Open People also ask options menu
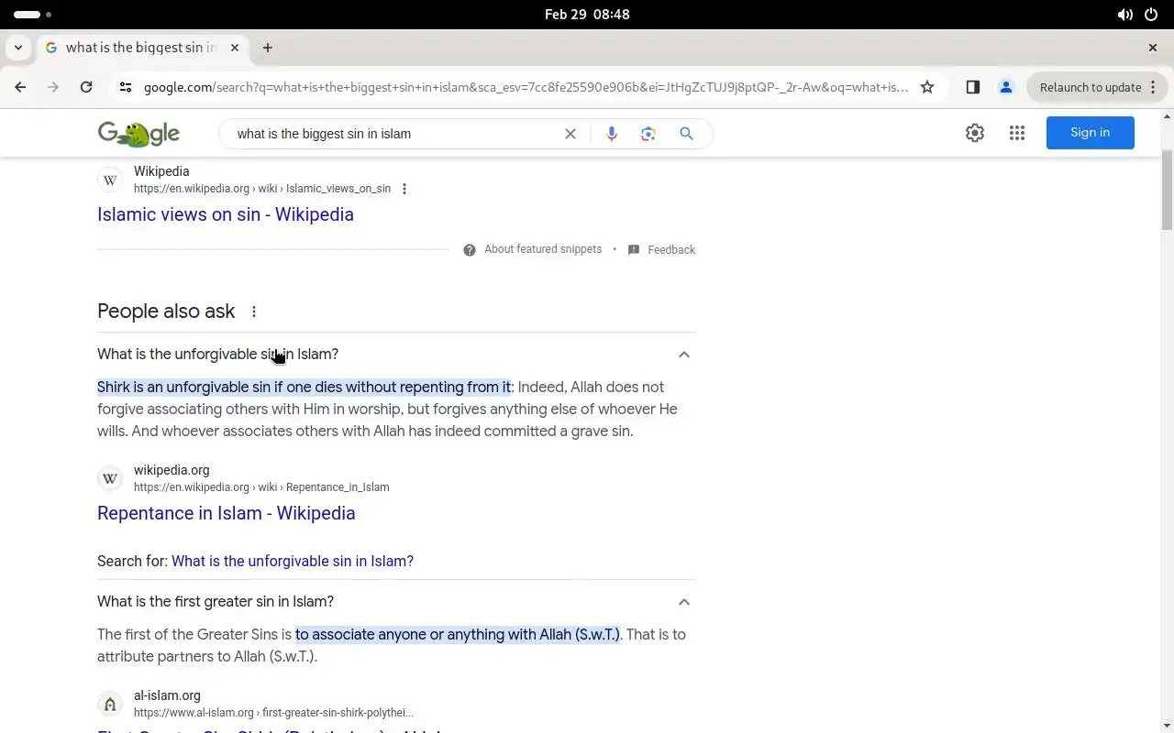Image resolution: width=1174 pixels, height=733 pixels. pos(254,312)
